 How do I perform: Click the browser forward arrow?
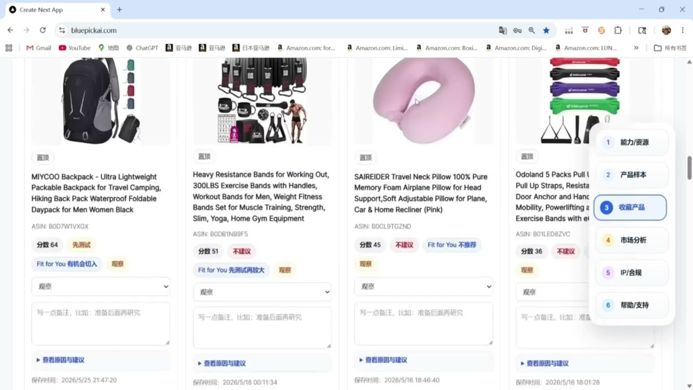[x=26, y=30]
